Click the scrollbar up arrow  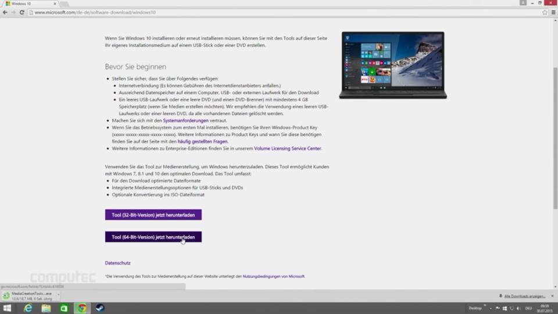(x=555, y=21)
